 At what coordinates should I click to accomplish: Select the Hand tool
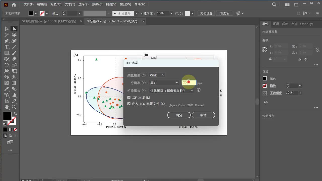coord(7,107)
